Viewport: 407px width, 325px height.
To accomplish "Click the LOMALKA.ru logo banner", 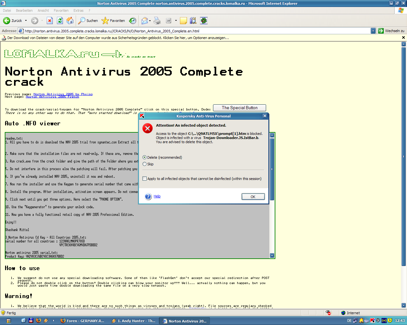I will [79, 54].
